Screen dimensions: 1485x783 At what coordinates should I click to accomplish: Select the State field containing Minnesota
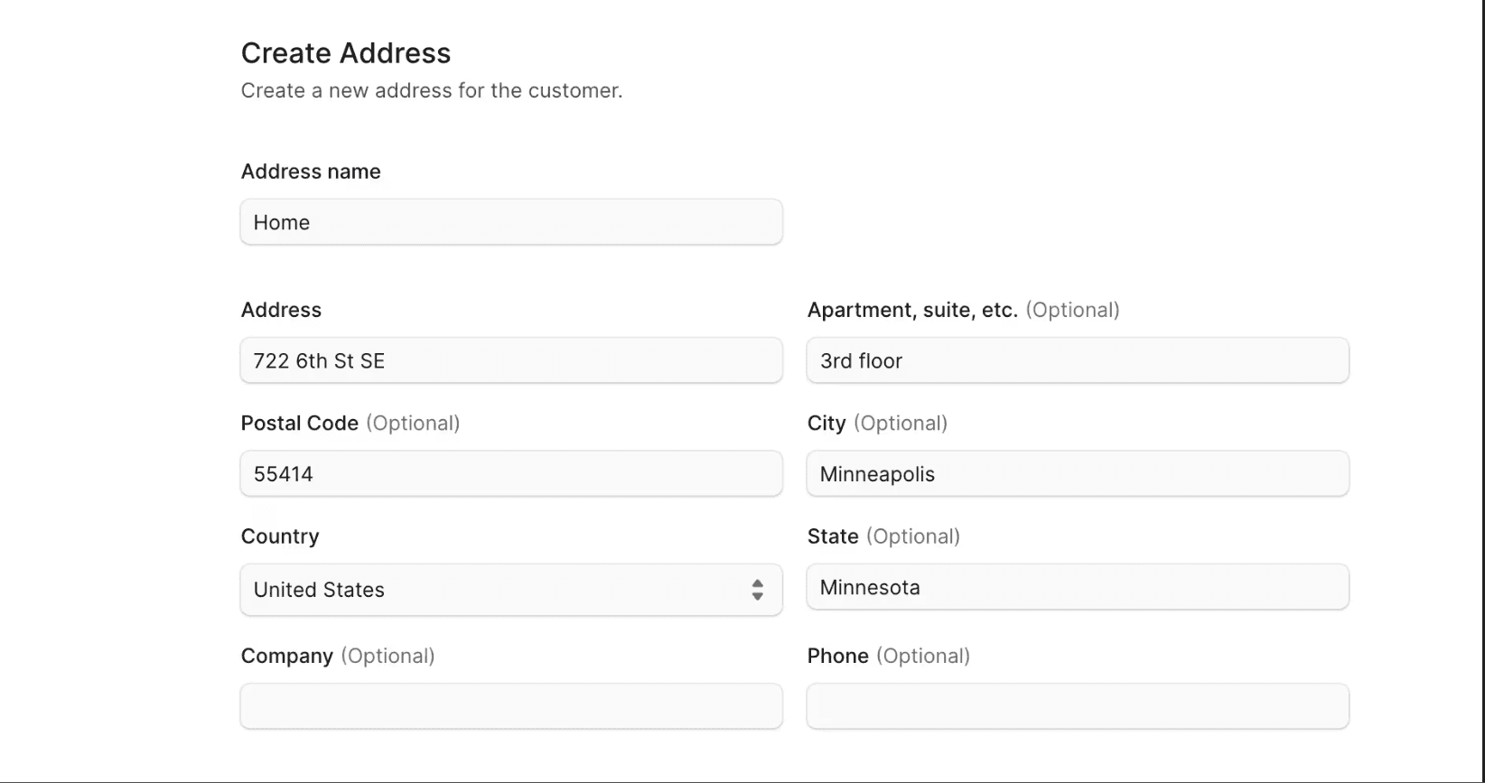click(x=1077, y=587)
